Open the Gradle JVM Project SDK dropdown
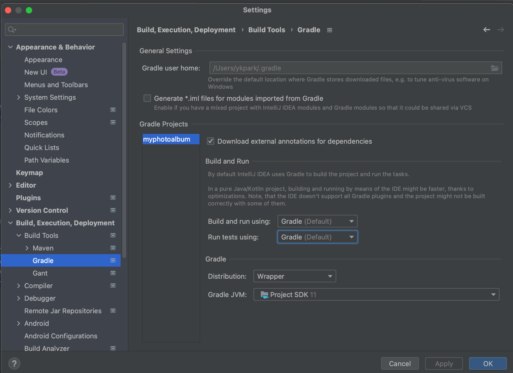513x373 pixels. coord(376,294)
